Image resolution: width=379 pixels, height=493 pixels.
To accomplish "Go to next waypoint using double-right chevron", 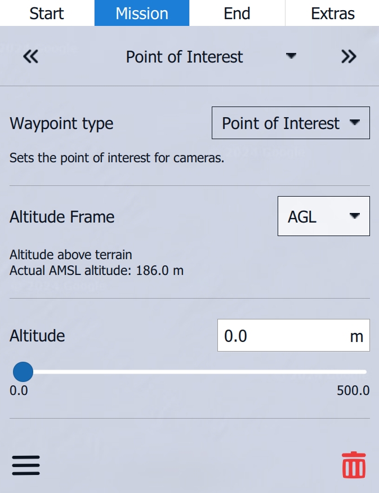I will (x=349, y=56).
